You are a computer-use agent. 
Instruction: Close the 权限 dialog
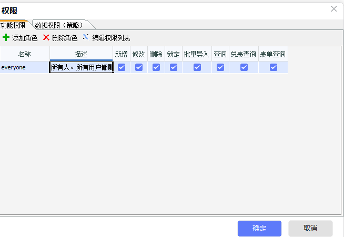pos(333,9)
